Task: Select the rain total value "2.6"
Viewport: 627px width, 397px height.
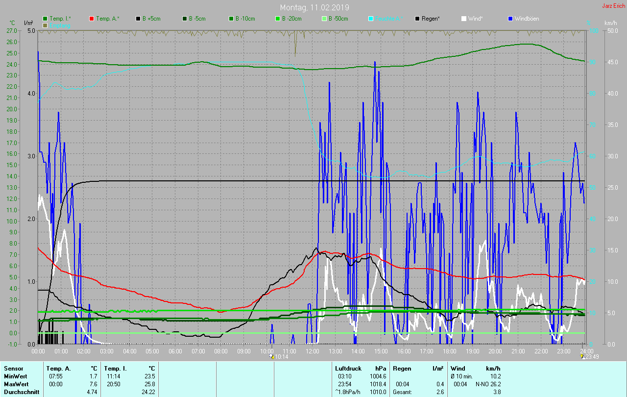Action: click(439, 392)
